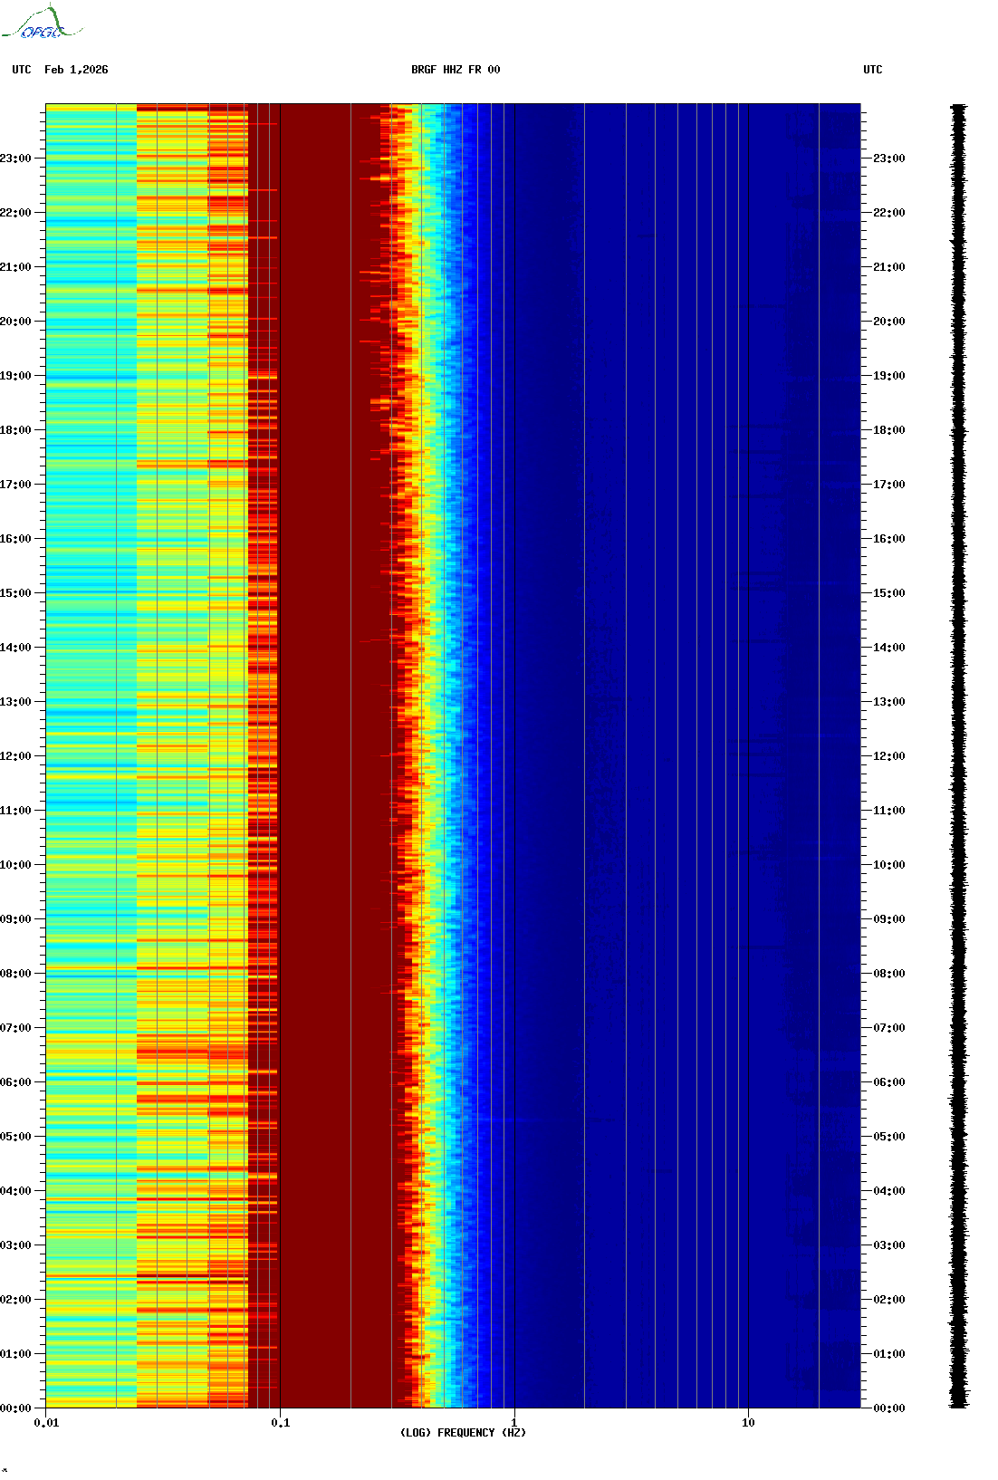Click the 10 Hz frequency axis label
Viewport: 998px width, 1480px height.
pyautogui.click(x=748, y=1423)
